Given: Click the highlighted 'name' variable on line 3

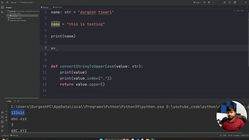Looking at the screenshot, I should 55,24.
